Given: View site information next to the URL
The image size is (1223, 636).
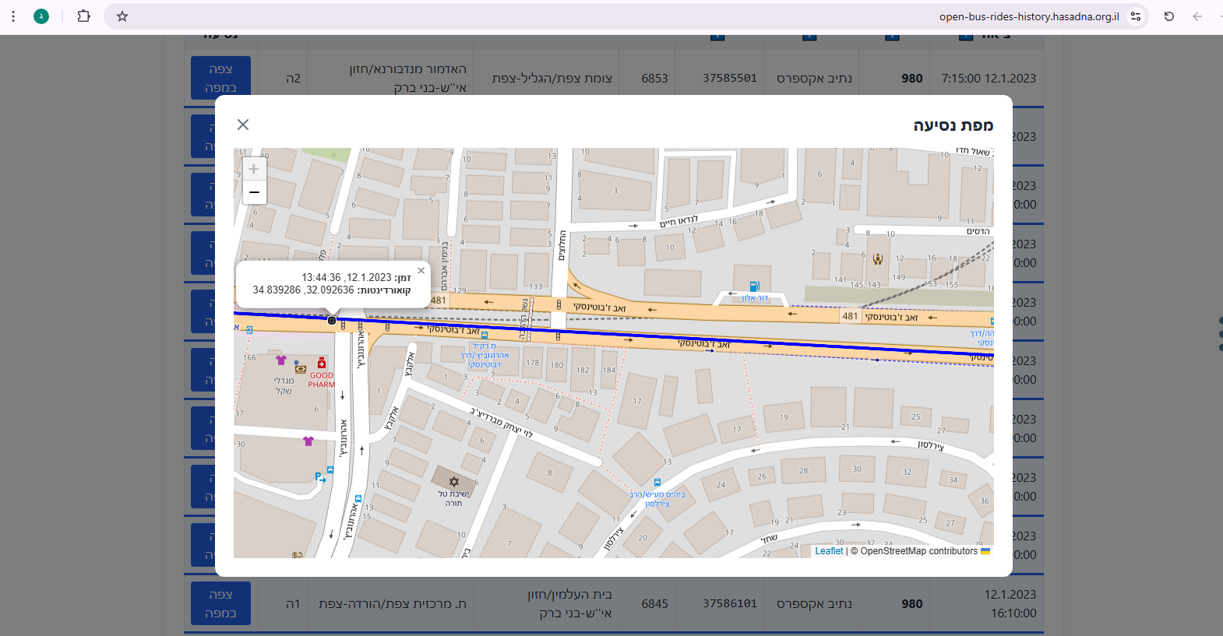Looking at the screenshot, I should point(1136,16).
